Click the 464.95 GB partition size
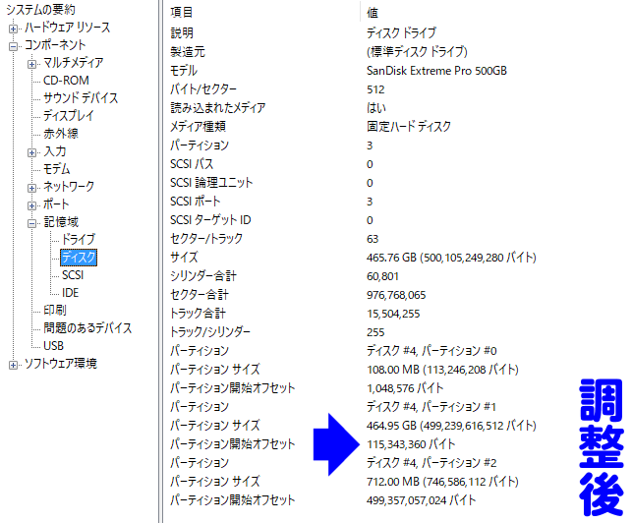Screen dimensions: 632x523 [451, 426]
